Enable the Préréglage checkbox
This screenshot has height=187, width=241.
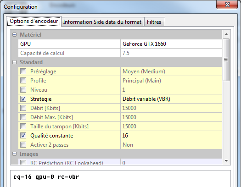point(23,71)
